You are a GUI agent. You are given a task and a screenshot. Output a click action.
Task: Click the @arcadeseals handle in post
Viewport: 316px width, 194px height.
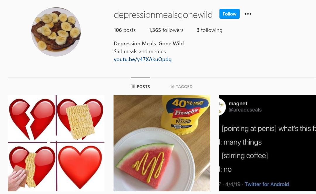pyautogui.click(x=245, y=110)
